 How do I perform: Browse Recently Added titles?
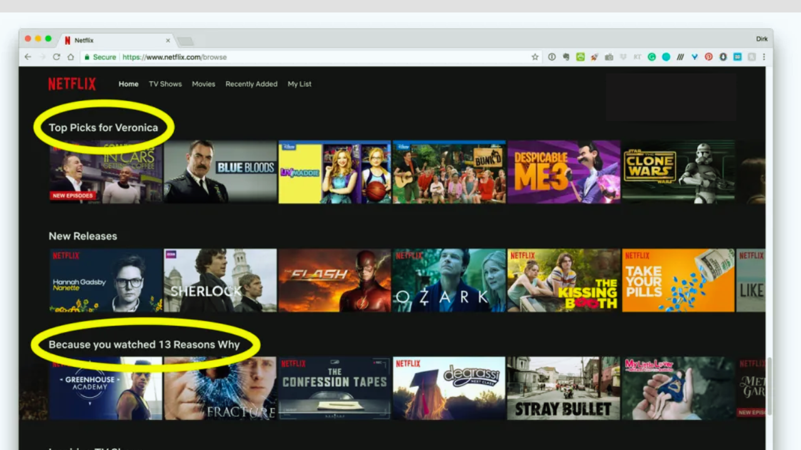click(252, 84)
